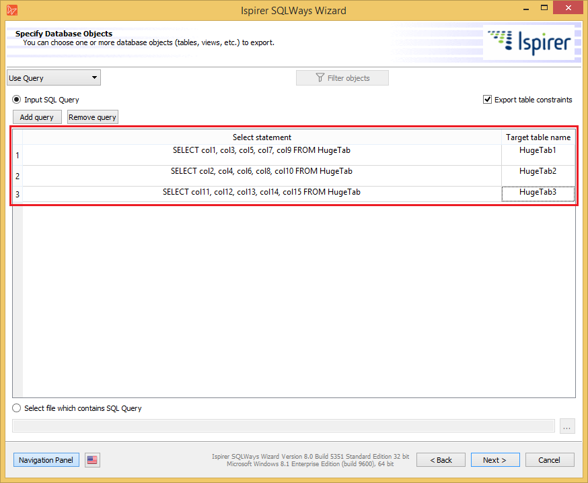This screenshot has width=588, height=483.
Task: Click the US flag language icon
Action: tap(92, 460)
